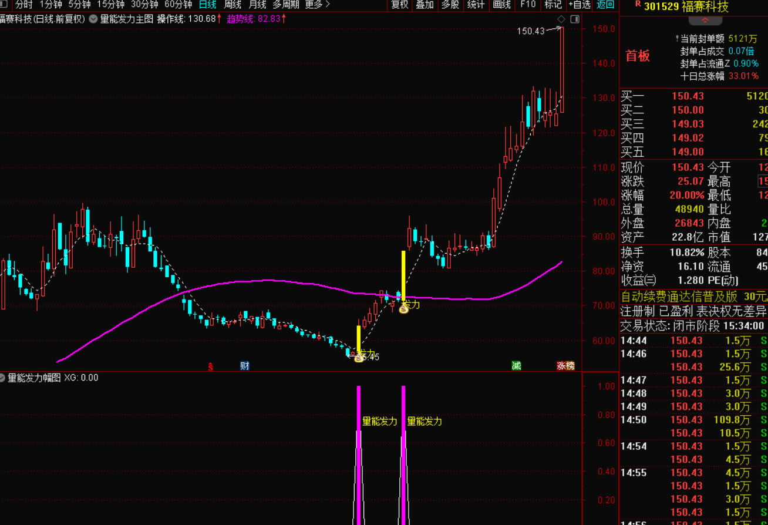
Task: Open the 量能发力主图 indicator dropdown
Action: tap(94, 19)
